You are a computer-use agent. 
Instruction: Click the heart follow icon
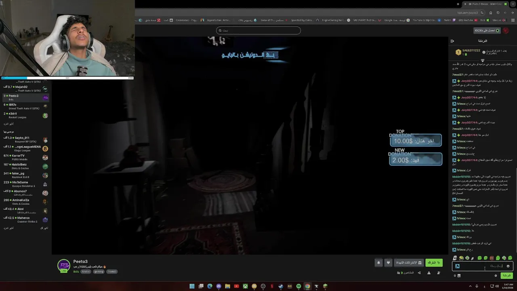(388, 263)
